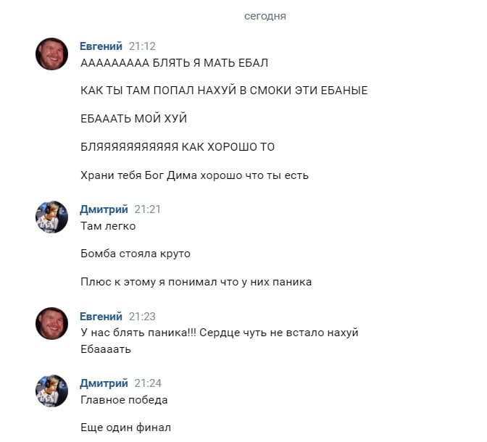Select the 21:23 timestamp
This screenshot has height=442, width=487.
(142, 317)
